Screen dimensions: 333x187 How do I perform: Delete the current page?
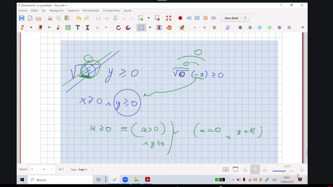tap(157, 18)
